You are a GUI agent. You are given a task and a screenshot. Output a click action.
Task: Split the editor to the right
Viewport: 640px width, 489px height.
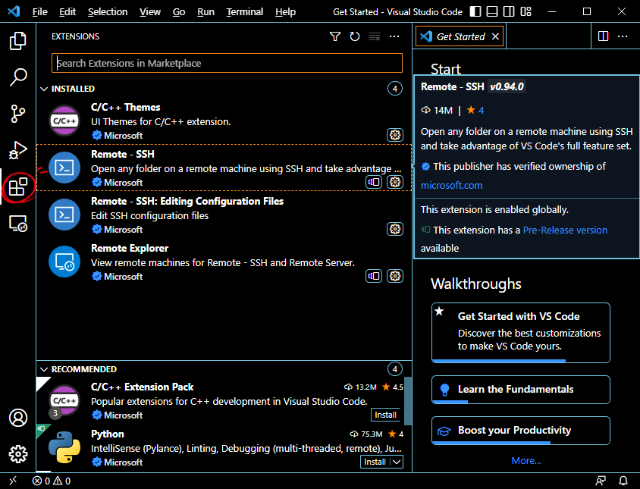[603, 36]
